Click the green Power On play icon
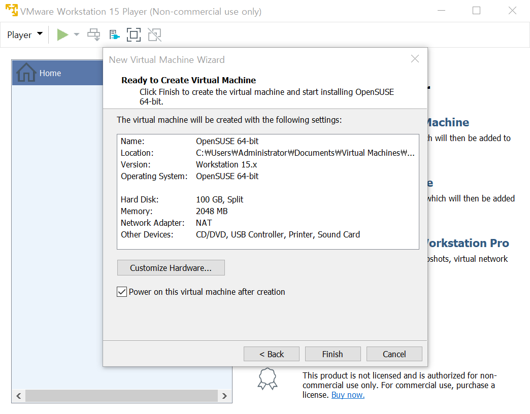 62,34
